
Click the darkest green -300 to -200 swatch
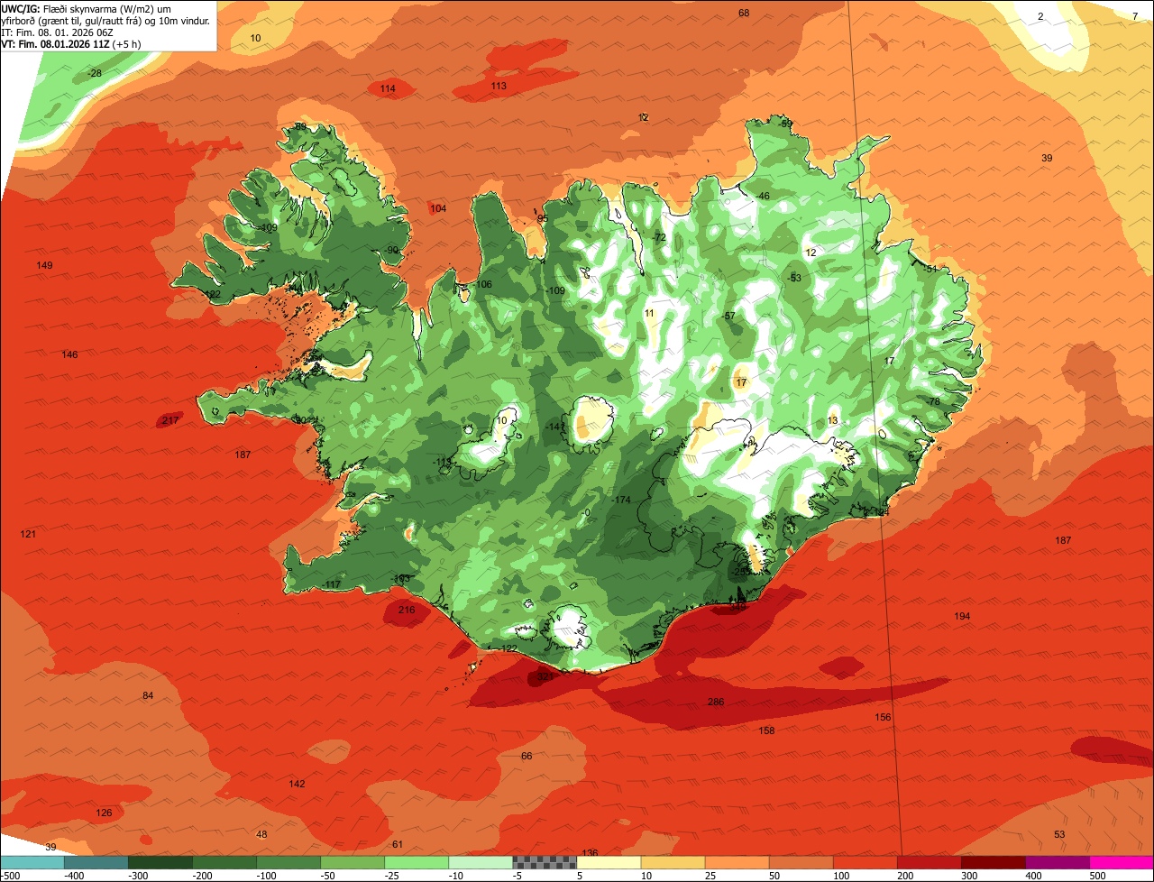(x=161, y=862)
